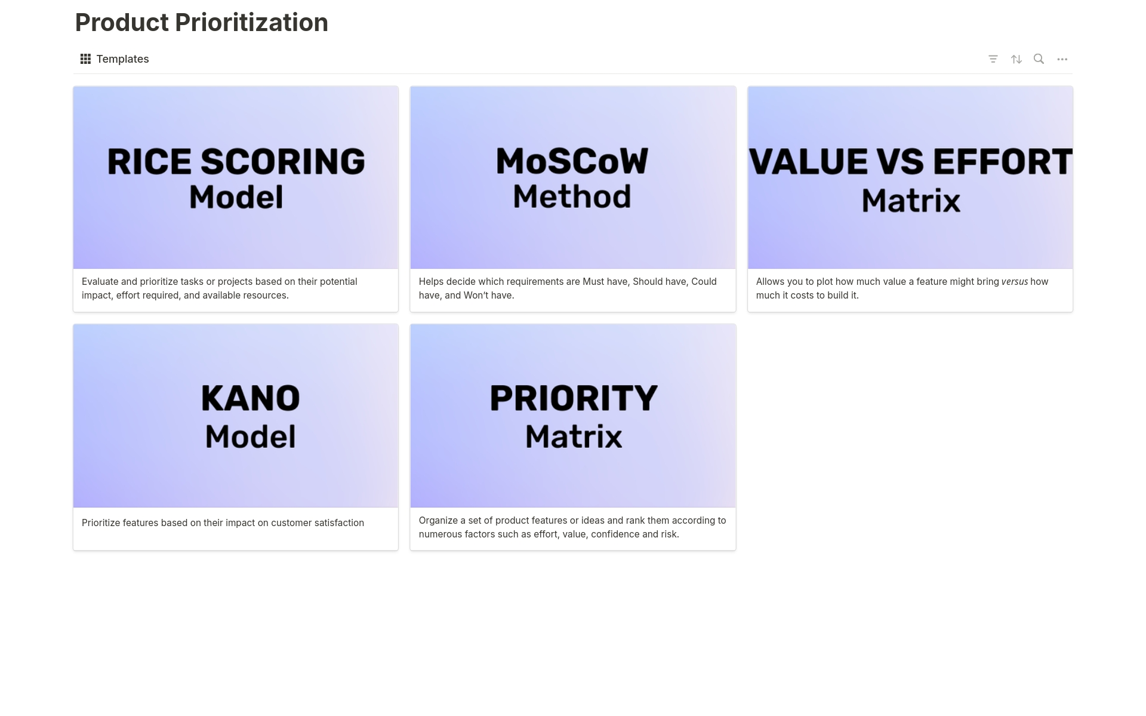Open the filter icon in the Templates toolbar
Viewport: 1146px width, 716px height.
click(x=993, y=59)
